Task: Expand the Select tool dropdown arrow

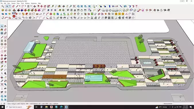Action: pyautogui.click(x=10, y=6)
